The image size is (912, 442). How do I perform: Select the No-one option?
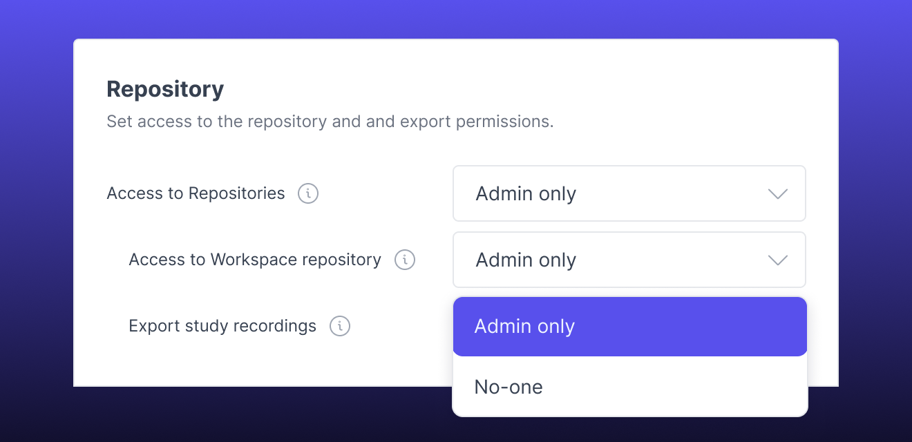629,387
